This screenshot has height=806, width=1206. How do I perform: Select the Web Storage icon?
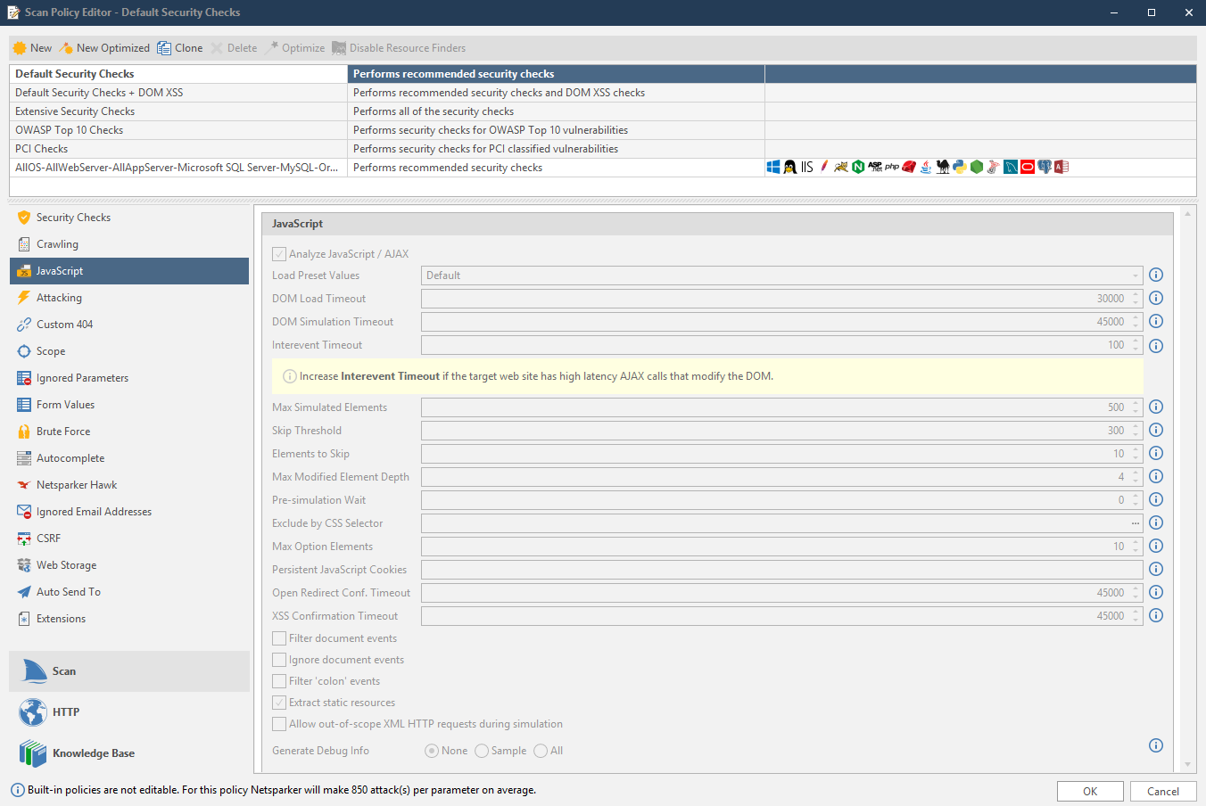point(24,565)
